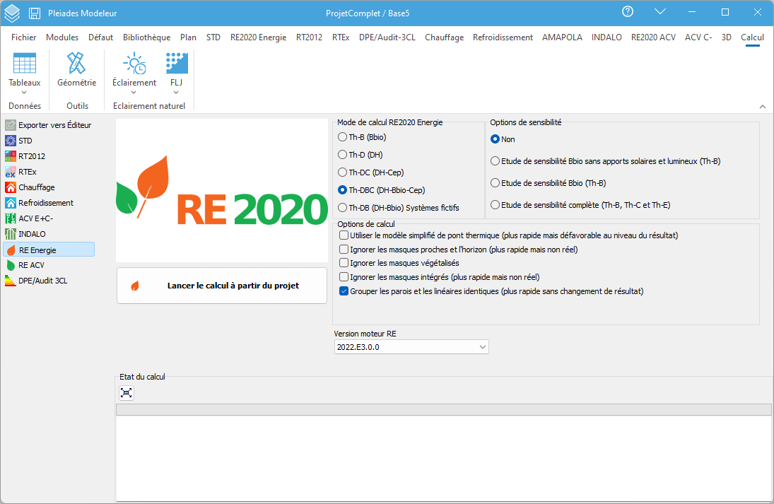The image size is (774, 504).
Task: Select Etude de sensibilité complète option
Action: pyautogui.click(x=580, y=205)
